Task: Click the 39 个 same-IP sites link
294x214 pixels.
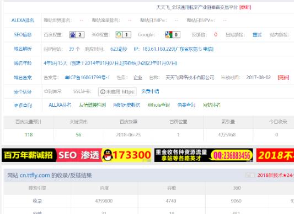Action: [74, 49]
